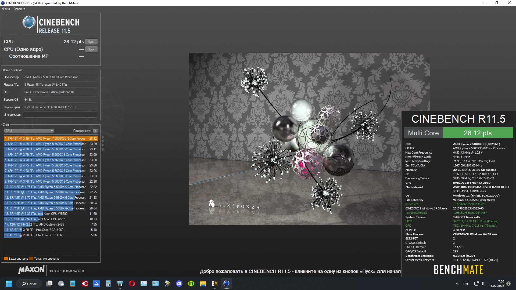This screenshot has height=290, width=516.
Task: Open the red eye app in taskbar
Action: point(85,284)
